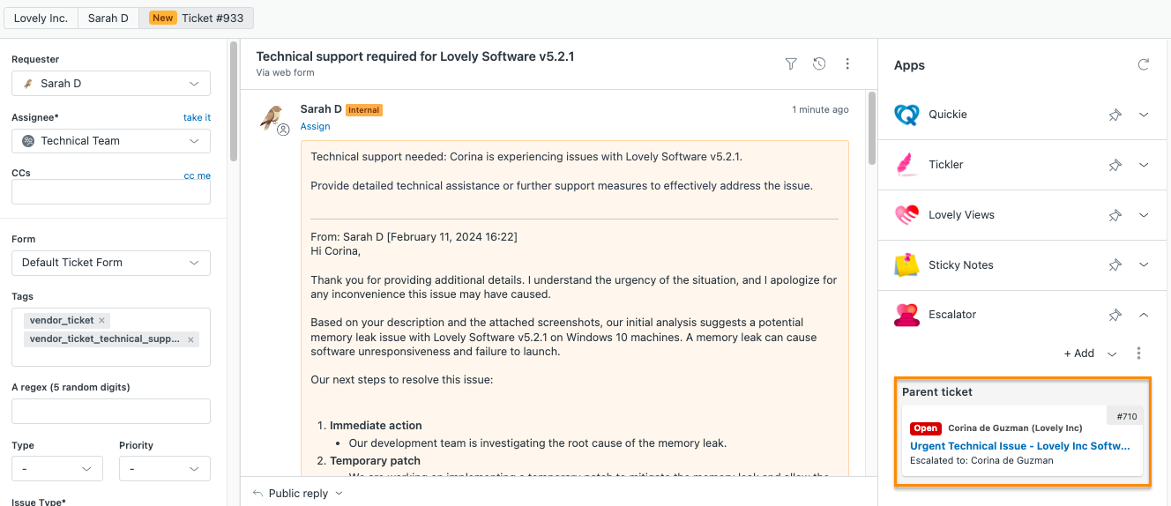Open the Requester dropdown

111,84
